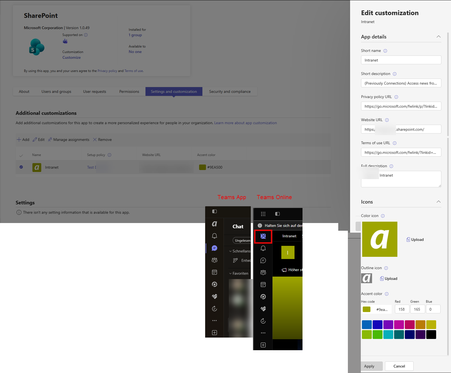Click the info icon beside Color icon
This screenshot has height=373, width=451.
(x=383, y=216)
